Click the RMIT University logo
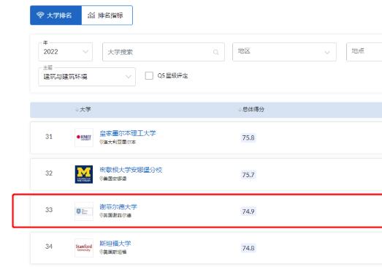This screenshot has height=267, width=382. (x=84, y=138)
